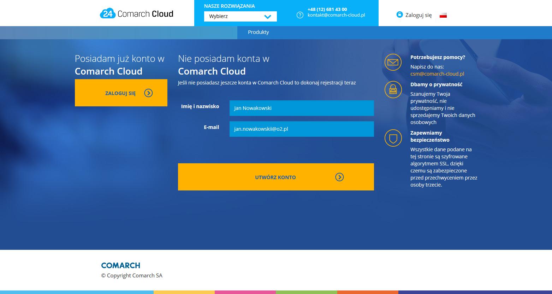Click the Imię i nazwisko label

200,106
